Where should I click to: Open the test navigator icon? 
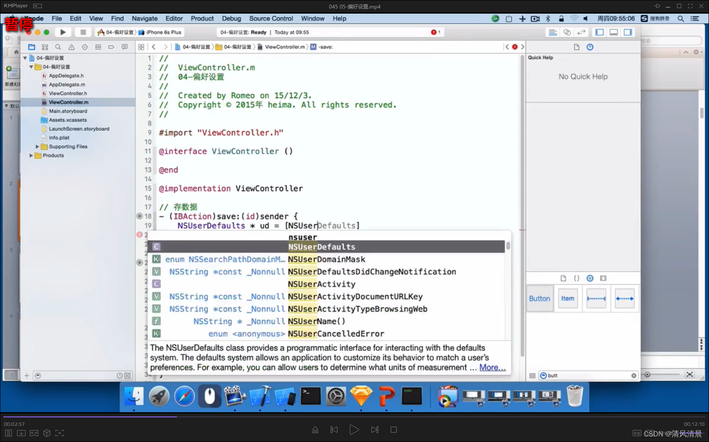(85, 47)
